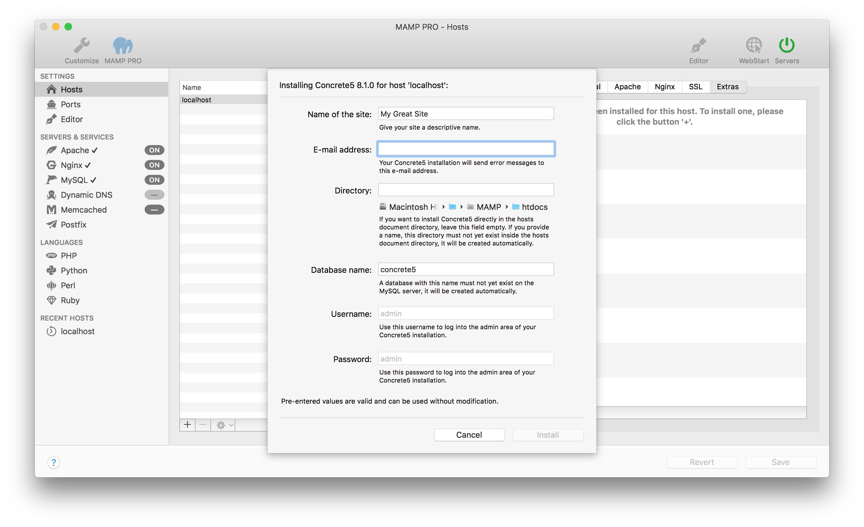Switch to the Nginx tab

click(x=664, y=87)
